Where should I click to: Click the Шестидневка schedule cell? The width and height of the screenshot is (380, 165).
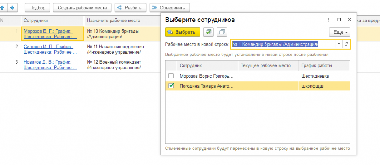point(324,76)
